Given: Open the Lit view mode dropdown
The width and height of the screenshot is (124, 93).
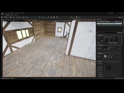Looking at the screenshot, I should (x=14, y=20).
